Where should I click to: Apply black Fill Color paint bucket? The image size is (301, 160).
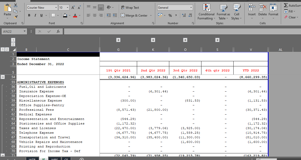pos(65,15)
